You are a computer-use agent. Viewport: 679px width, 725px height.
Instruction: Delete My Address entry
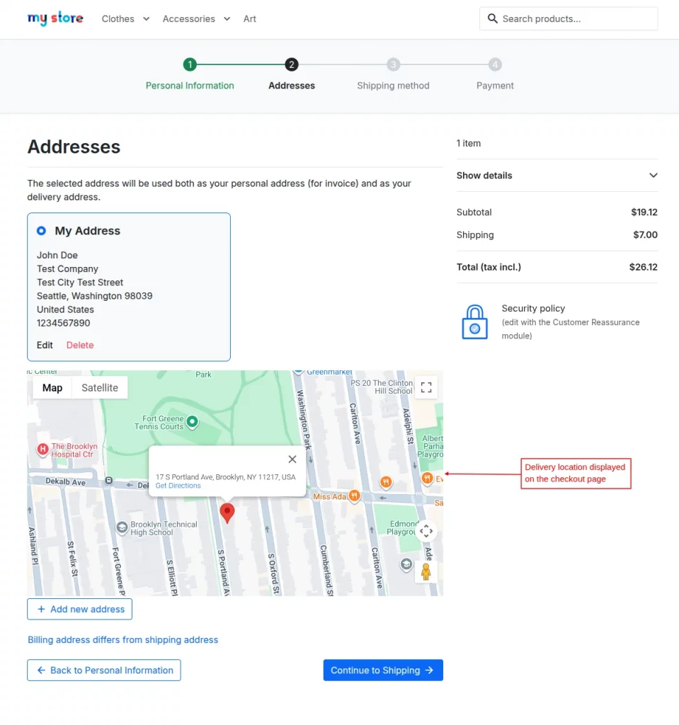(80, 345)
